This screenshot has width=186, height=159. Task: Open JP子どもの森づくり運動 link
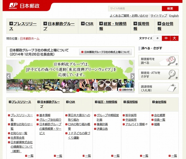79,135
